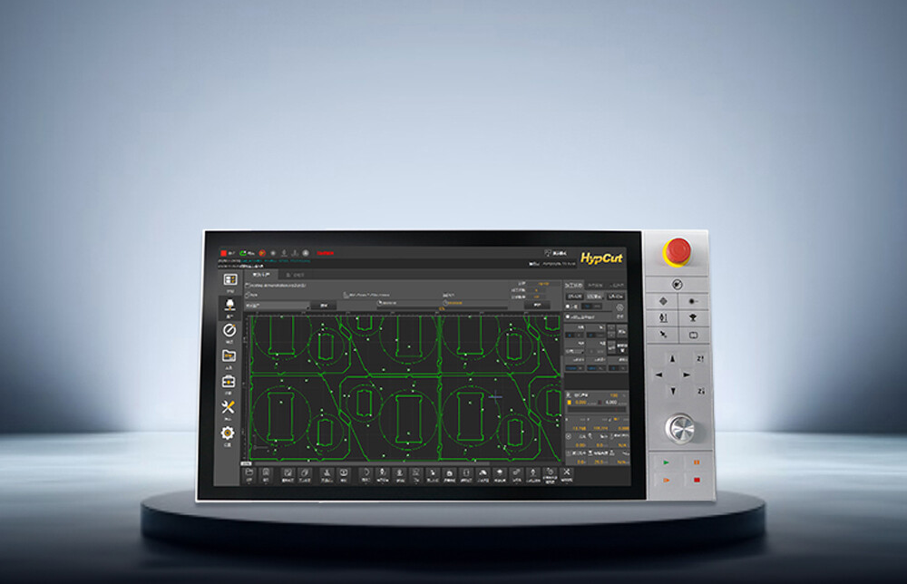Open the toolbox icon in the sidebar

[x=229, y=381]
